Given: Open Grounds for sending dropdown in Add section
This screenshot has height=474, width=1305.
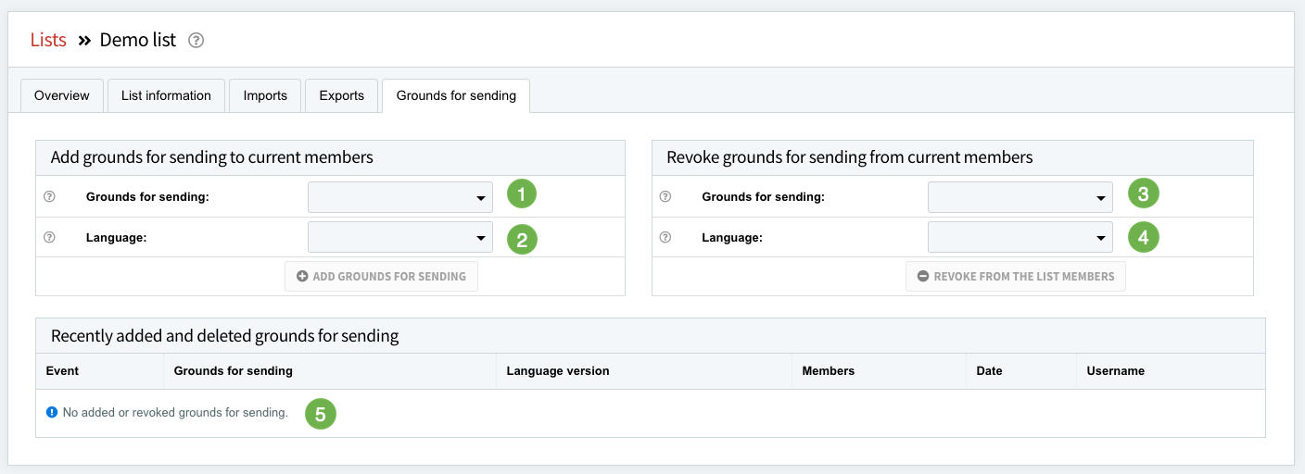Looking at the screenshot, I should pyautogui.click(x=399, y=197).
